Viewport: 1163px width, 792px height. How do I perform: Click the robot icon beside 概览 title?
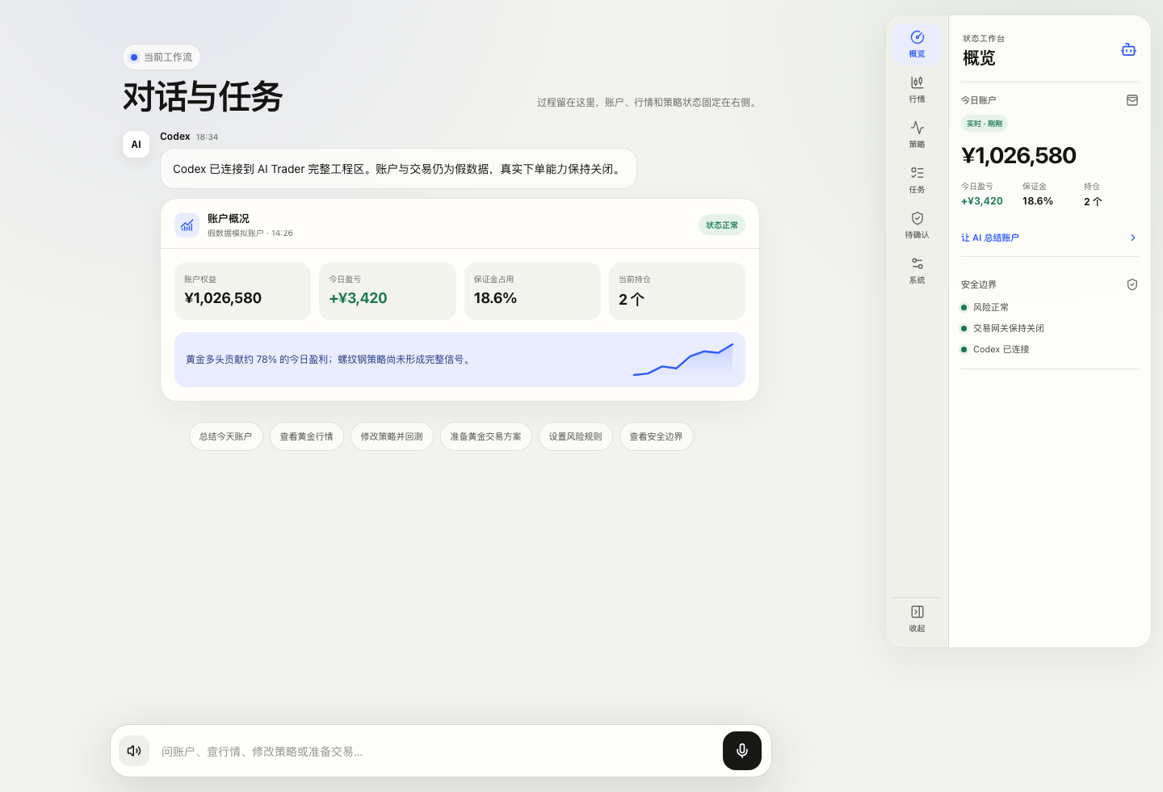(x=1128, y=50)
